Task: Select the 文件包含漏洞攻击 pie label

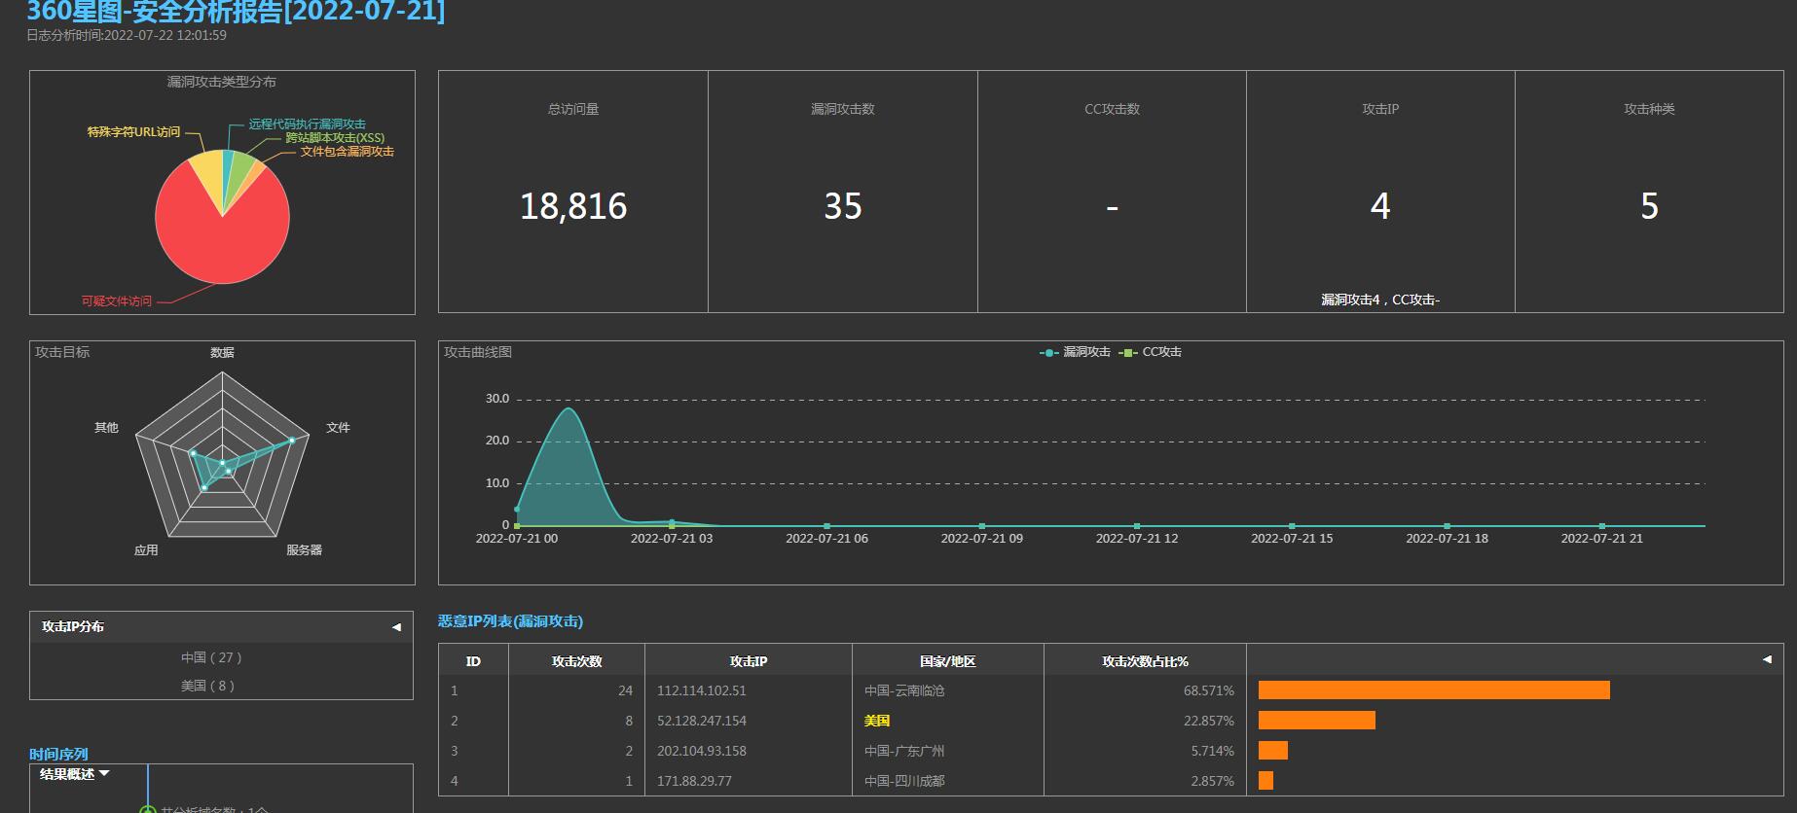Action: coord(347,152)
